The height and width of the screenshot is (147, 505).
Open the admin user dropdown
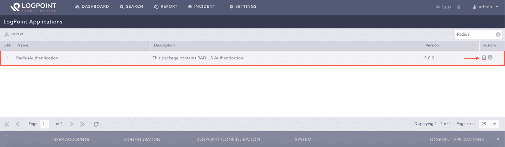(485, 7)
